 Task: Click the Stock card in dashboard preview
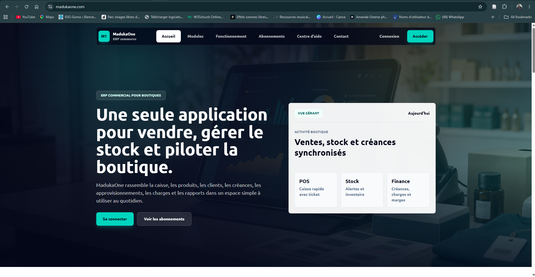pos(362,190)
